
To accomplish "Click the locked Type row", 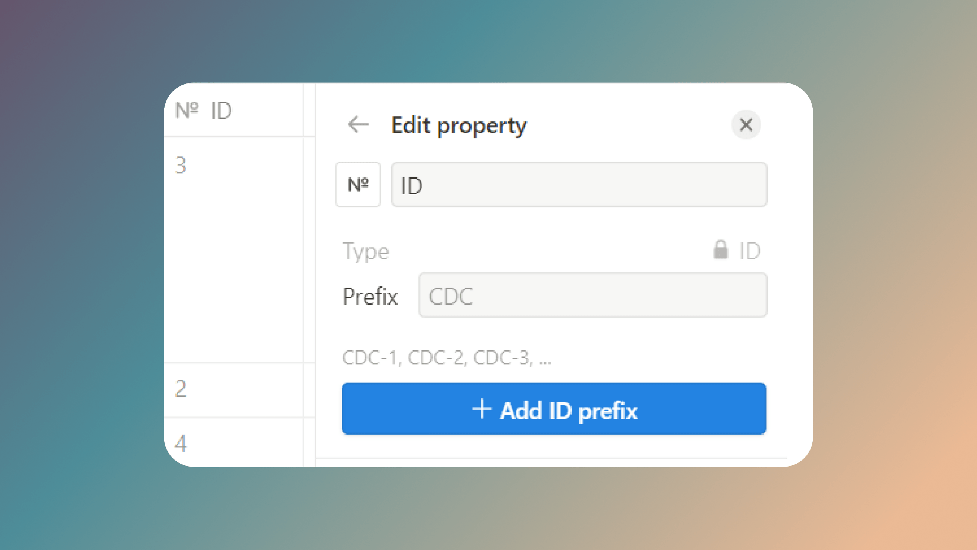I will 550,250.
